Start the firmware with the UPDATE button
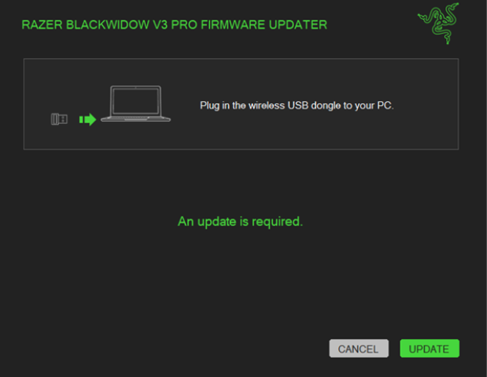The height and width of the screenshot is (377, 487). 430,348
